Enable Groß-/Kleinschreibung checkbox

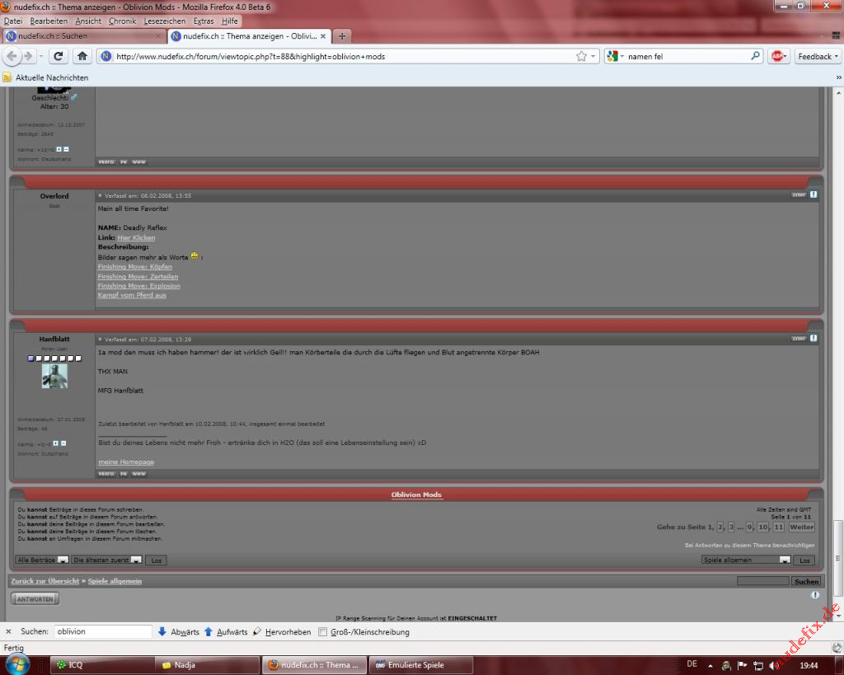323,632
